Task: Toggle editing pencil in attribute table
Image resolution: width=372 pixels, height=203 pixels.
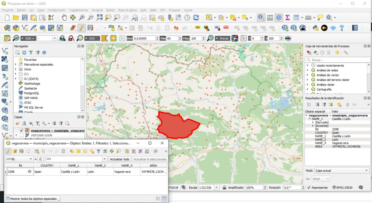Action: 8,151
